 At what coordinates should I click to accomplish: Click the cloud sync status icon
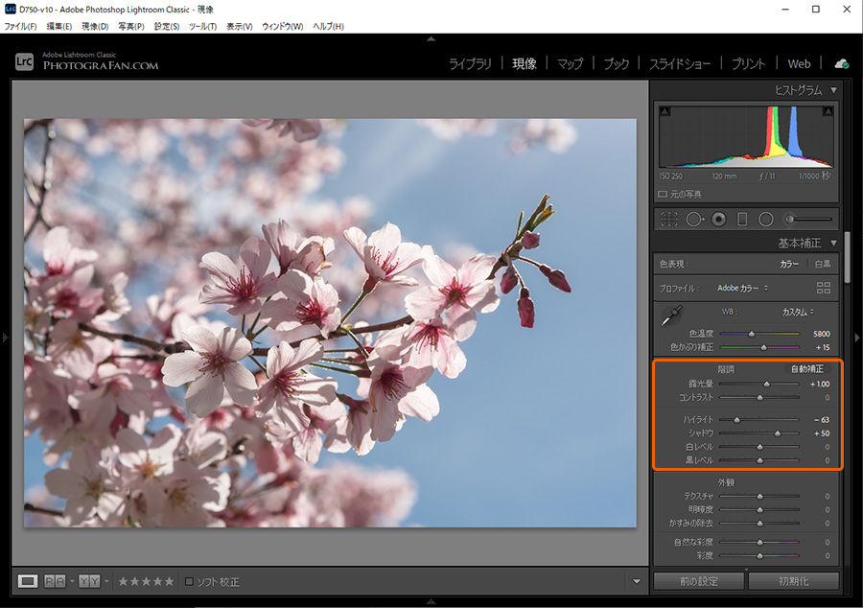pos(842,64)
